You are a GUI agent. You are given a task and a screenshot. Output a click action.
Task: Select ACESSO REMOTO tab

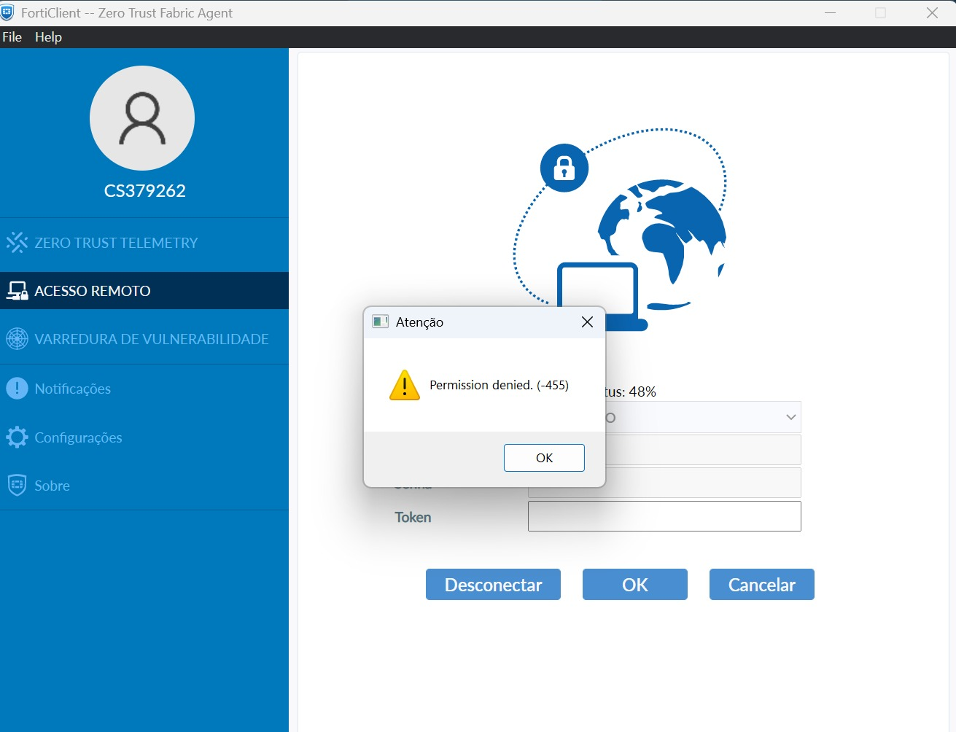point(144,291)
